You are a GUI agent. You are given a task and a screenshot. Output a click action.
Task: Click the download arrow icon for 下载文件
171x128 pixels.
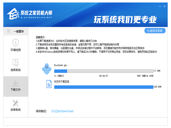click(x=16, y=83)
